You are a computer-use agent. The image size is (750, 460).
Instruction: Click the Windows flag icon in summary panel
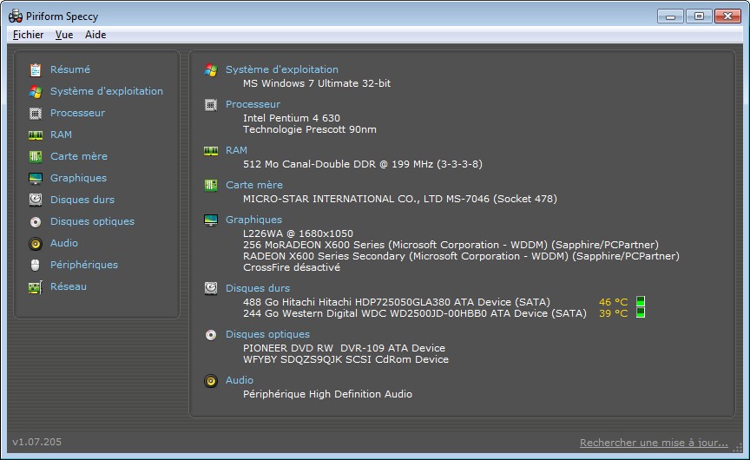pyautogui.click(x=211, y=69)
